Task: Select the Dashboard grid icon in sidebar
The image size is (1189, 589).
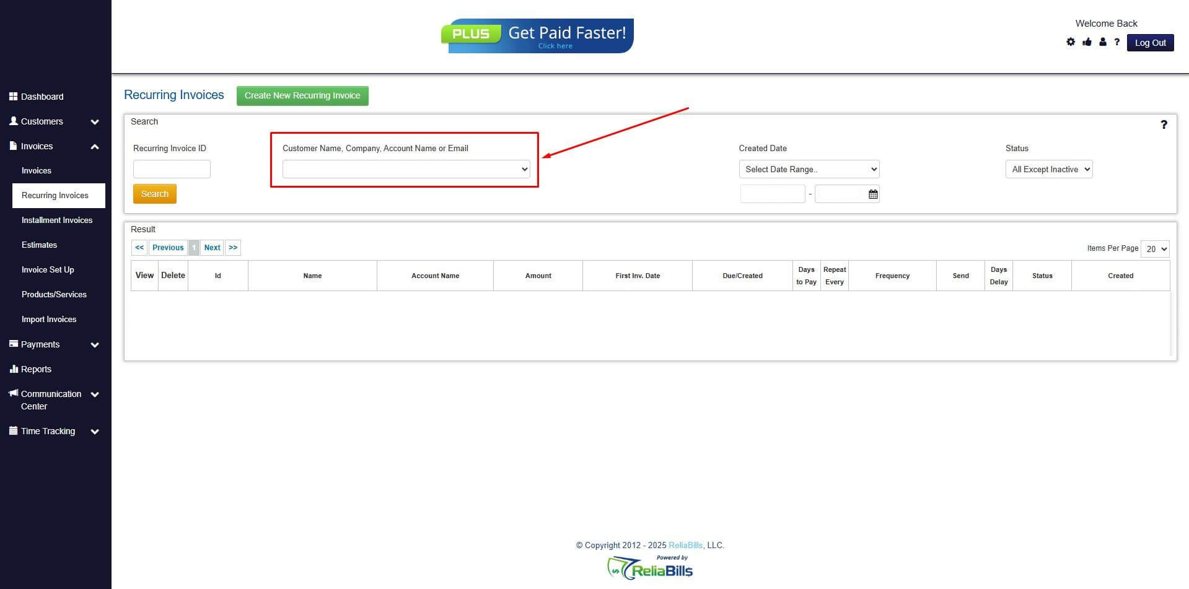Action: coord(14,96)
